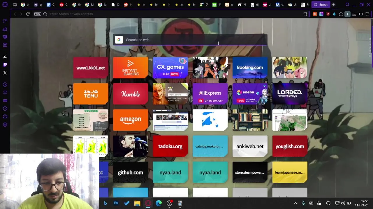Click the Opera GX menu logo
This screenshot has width=373, height=209.
coord(5,5)
